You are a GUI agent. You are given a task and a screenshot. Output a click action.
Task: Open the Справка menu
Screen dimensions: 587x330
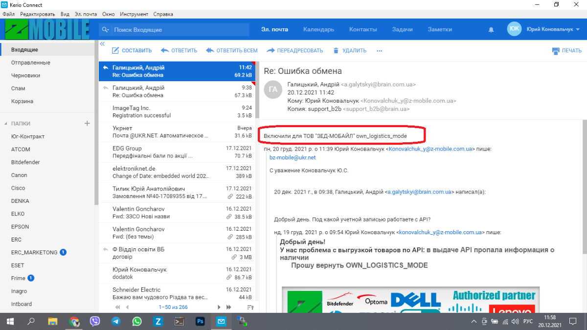coord(163,14)
